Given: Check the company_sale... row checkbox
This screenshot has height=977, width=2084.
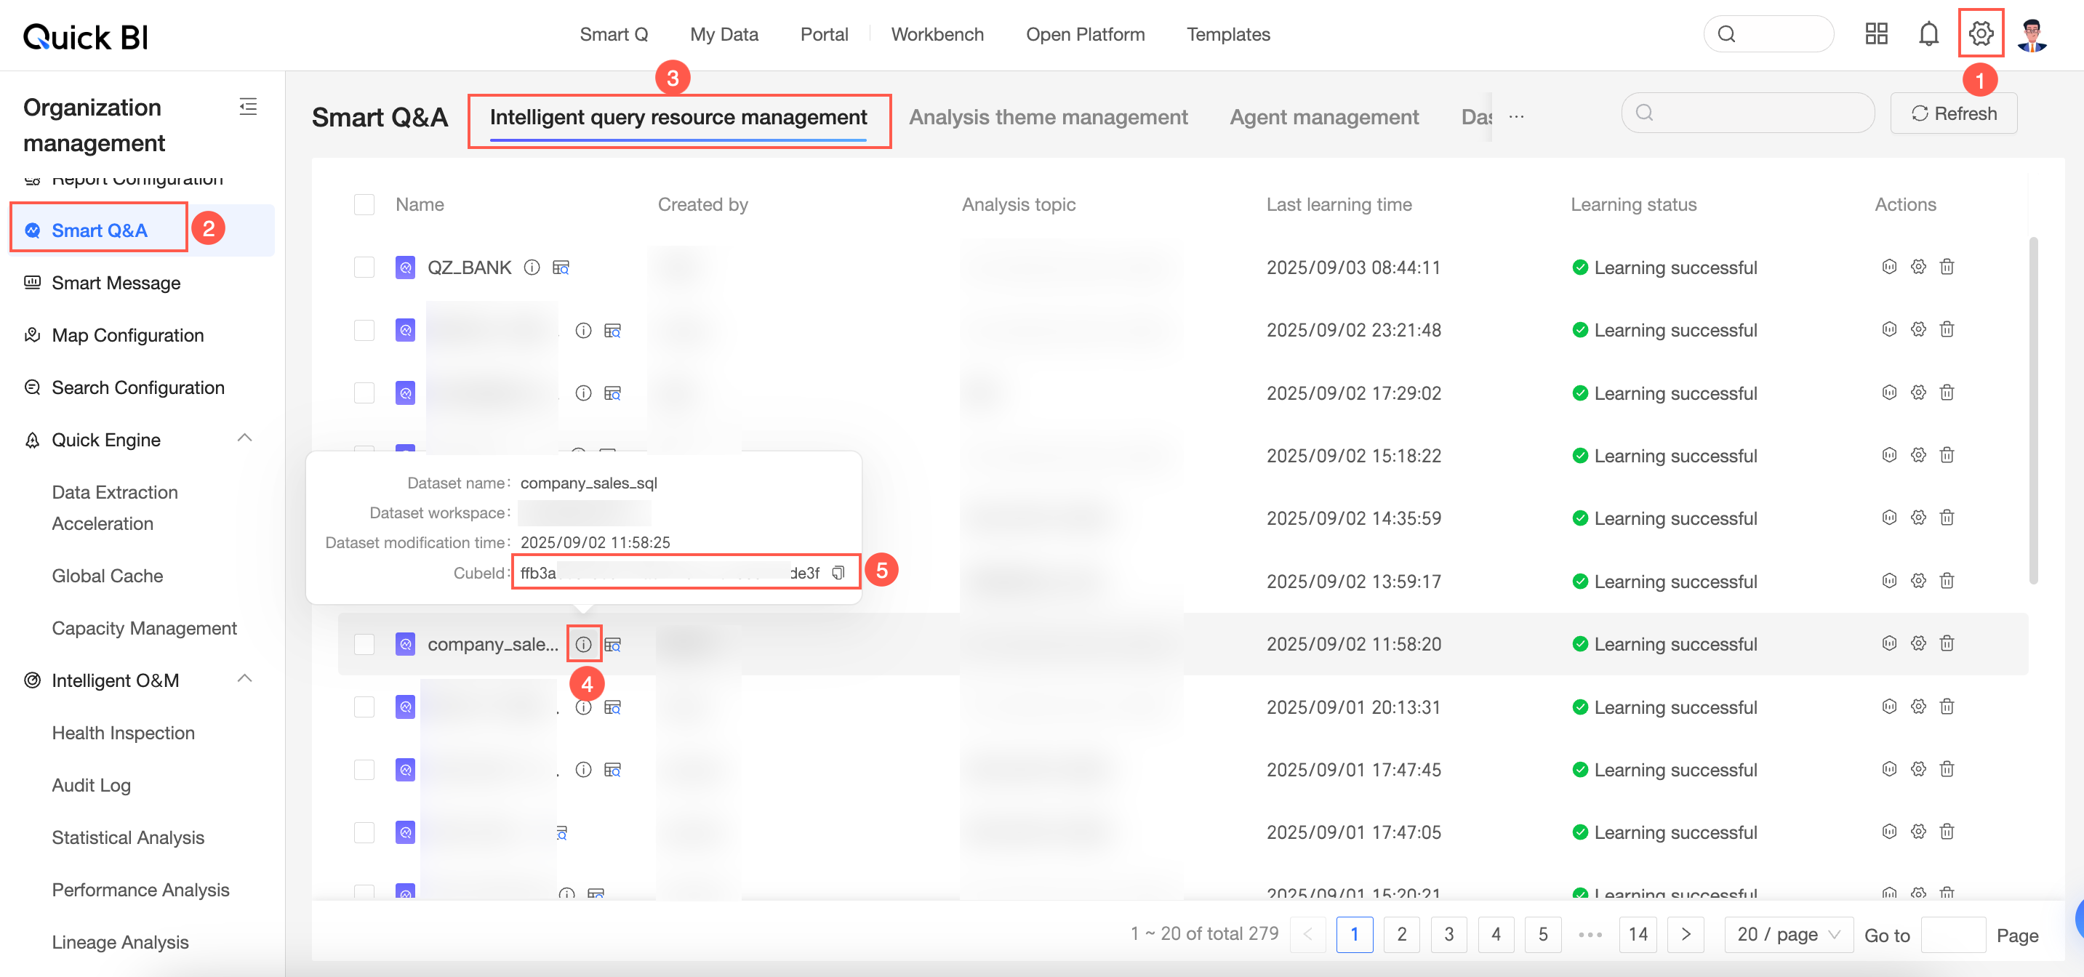Looking at the screenshot, I should click(x=364, y=645).
